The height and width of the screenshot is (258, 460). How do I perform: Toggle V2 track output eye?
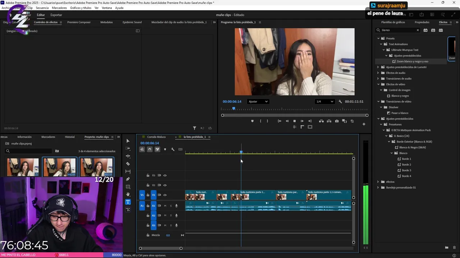(165, 185)
